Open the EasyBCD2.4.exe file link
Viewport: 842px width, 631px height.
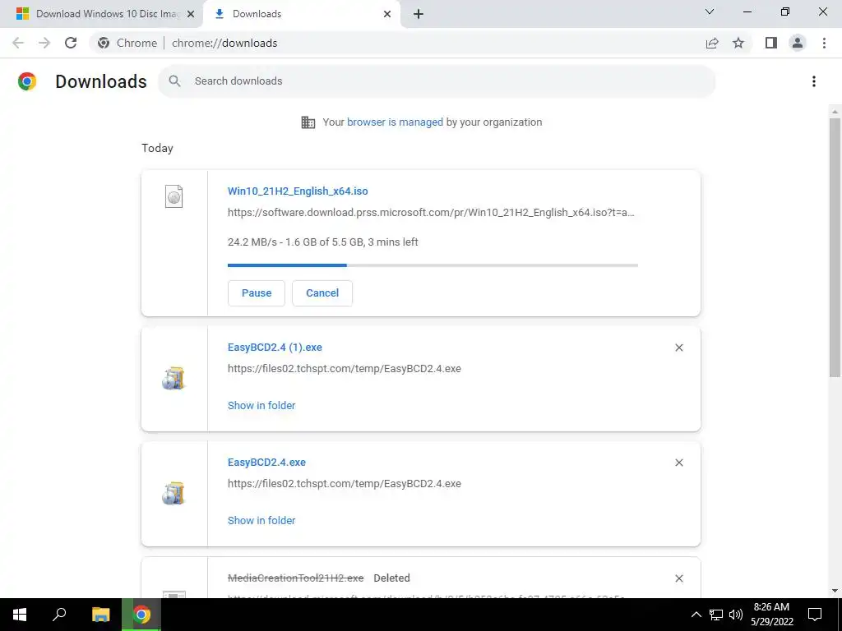(266, 462)
